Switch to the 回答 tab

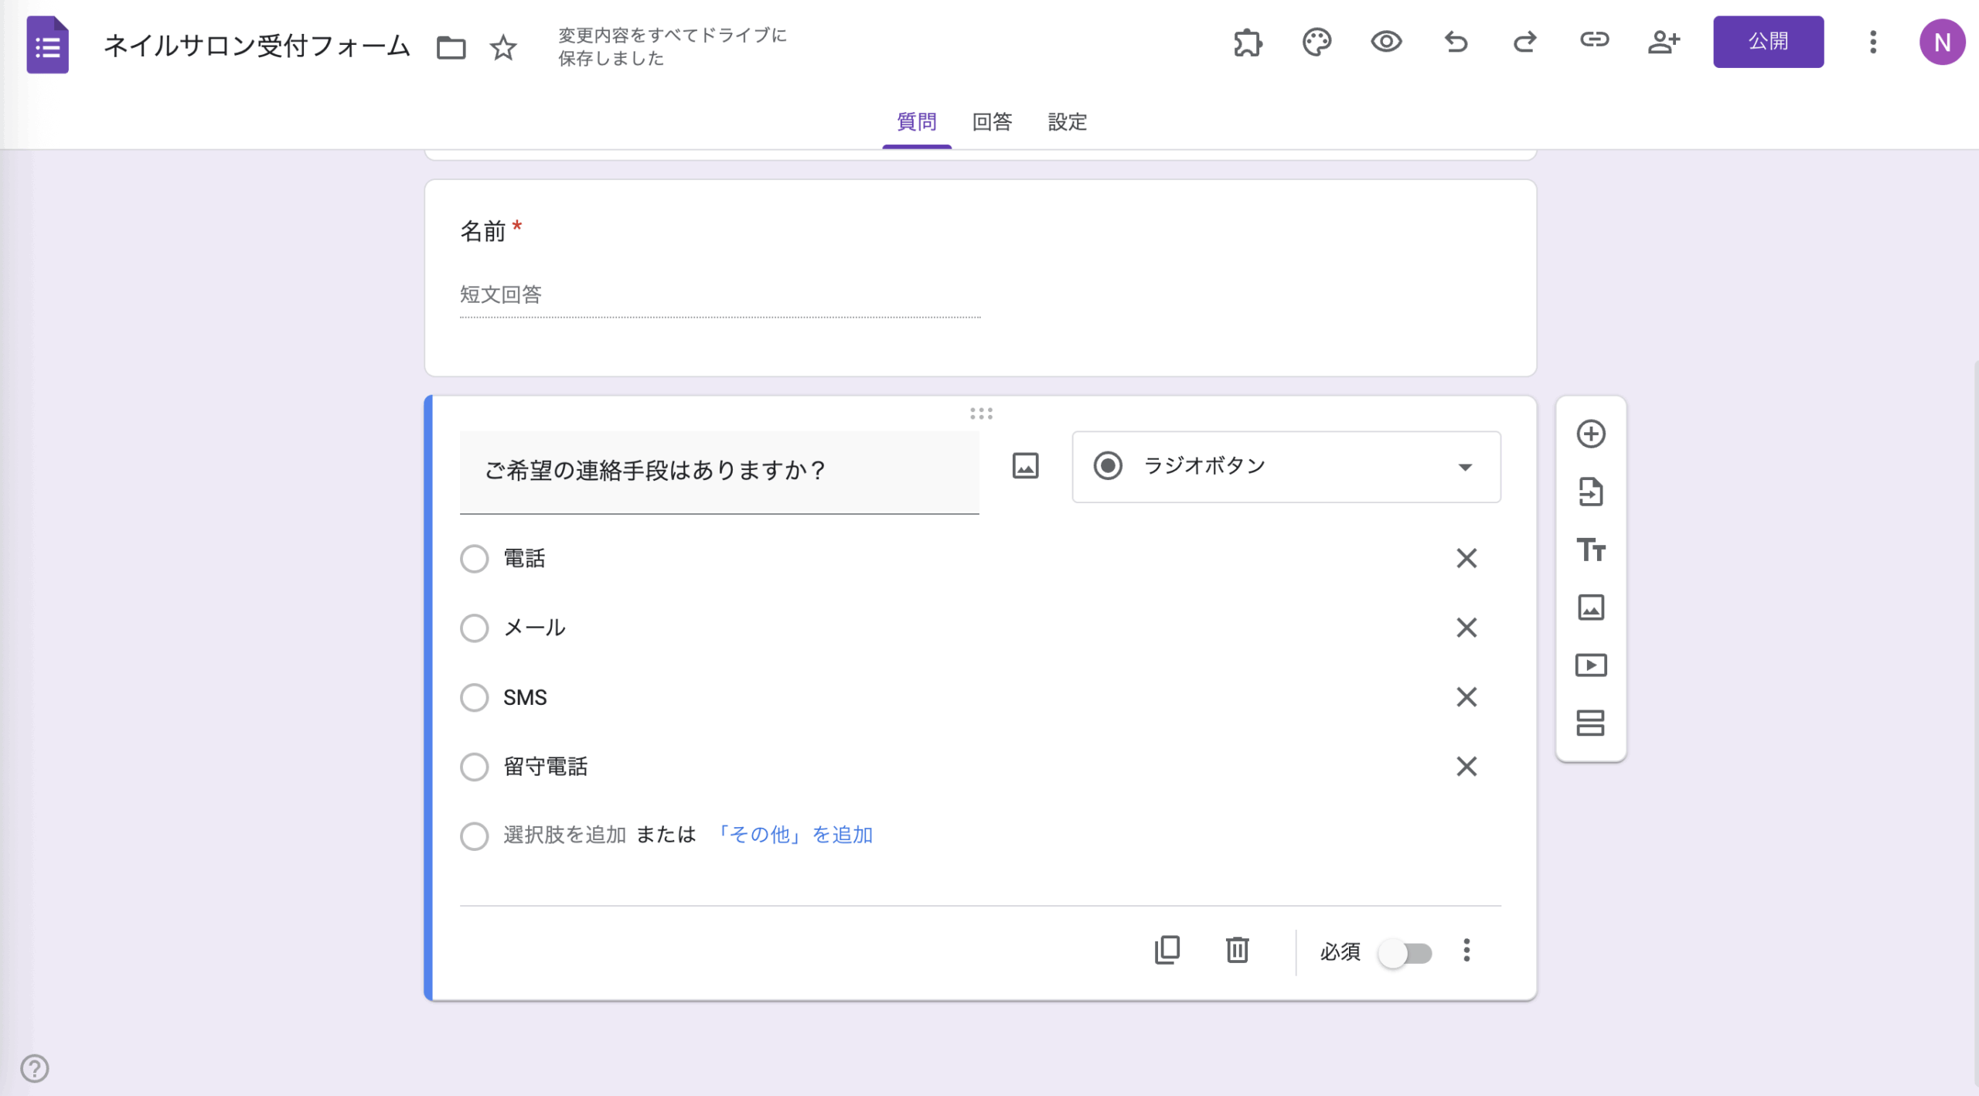coord(992,122)
